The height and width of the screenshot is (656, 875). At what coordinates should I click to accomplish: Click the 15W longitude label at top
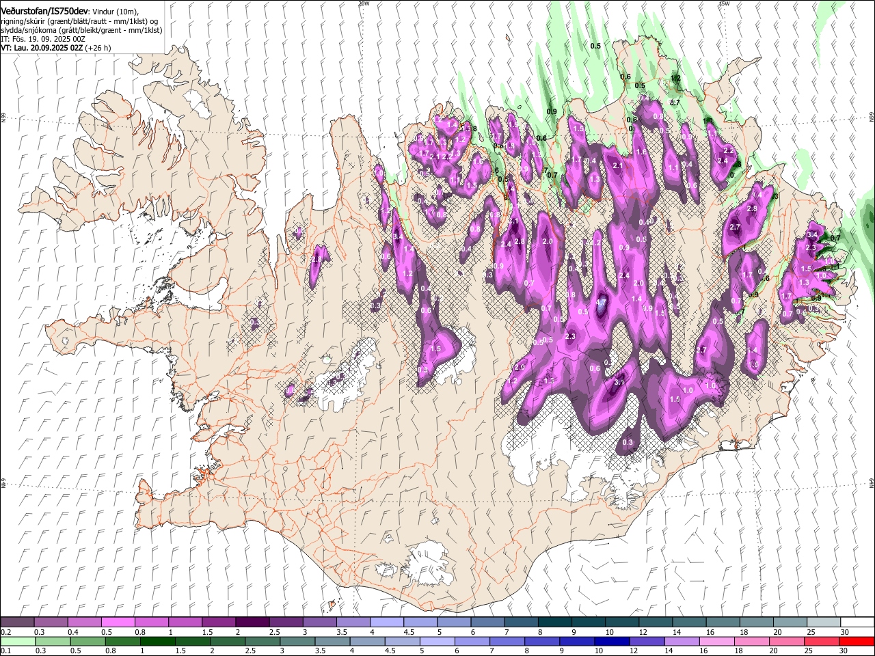[724, 3]
